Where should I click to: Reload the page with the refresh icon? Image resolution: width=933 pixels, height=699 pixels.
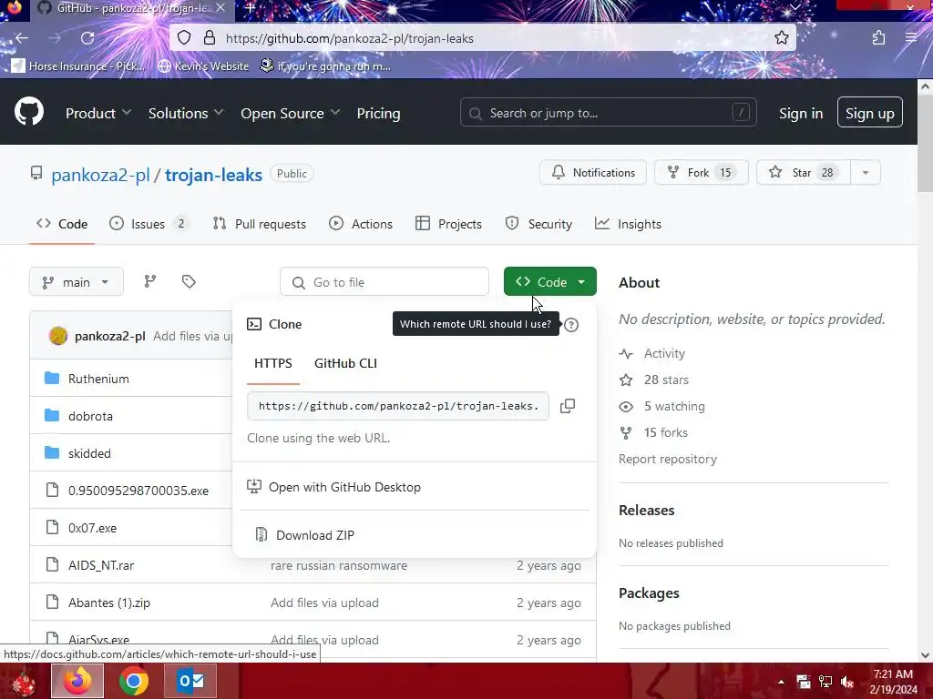87,38
